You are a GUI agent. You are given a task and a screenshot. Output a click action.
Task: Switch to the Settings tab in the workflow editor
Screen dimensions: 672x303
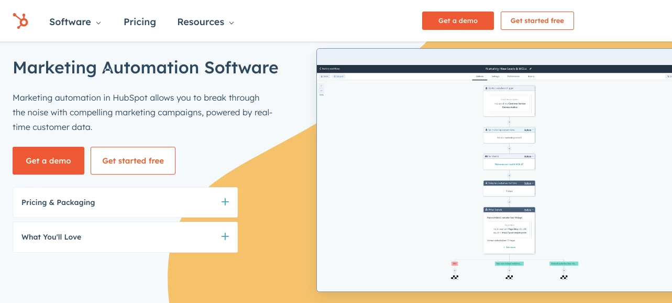pyautogui.click(x=495, y=77)
